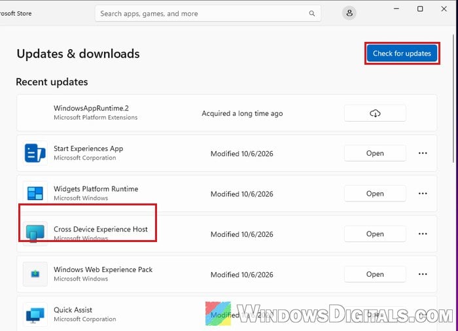Click the Start Experiences App icon
The image size is (458, 331).
click(x=35, y=153)
